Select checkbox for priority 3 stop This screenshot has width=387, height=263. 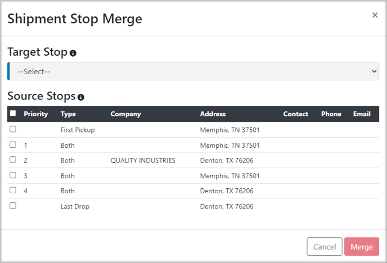point(13,175)
